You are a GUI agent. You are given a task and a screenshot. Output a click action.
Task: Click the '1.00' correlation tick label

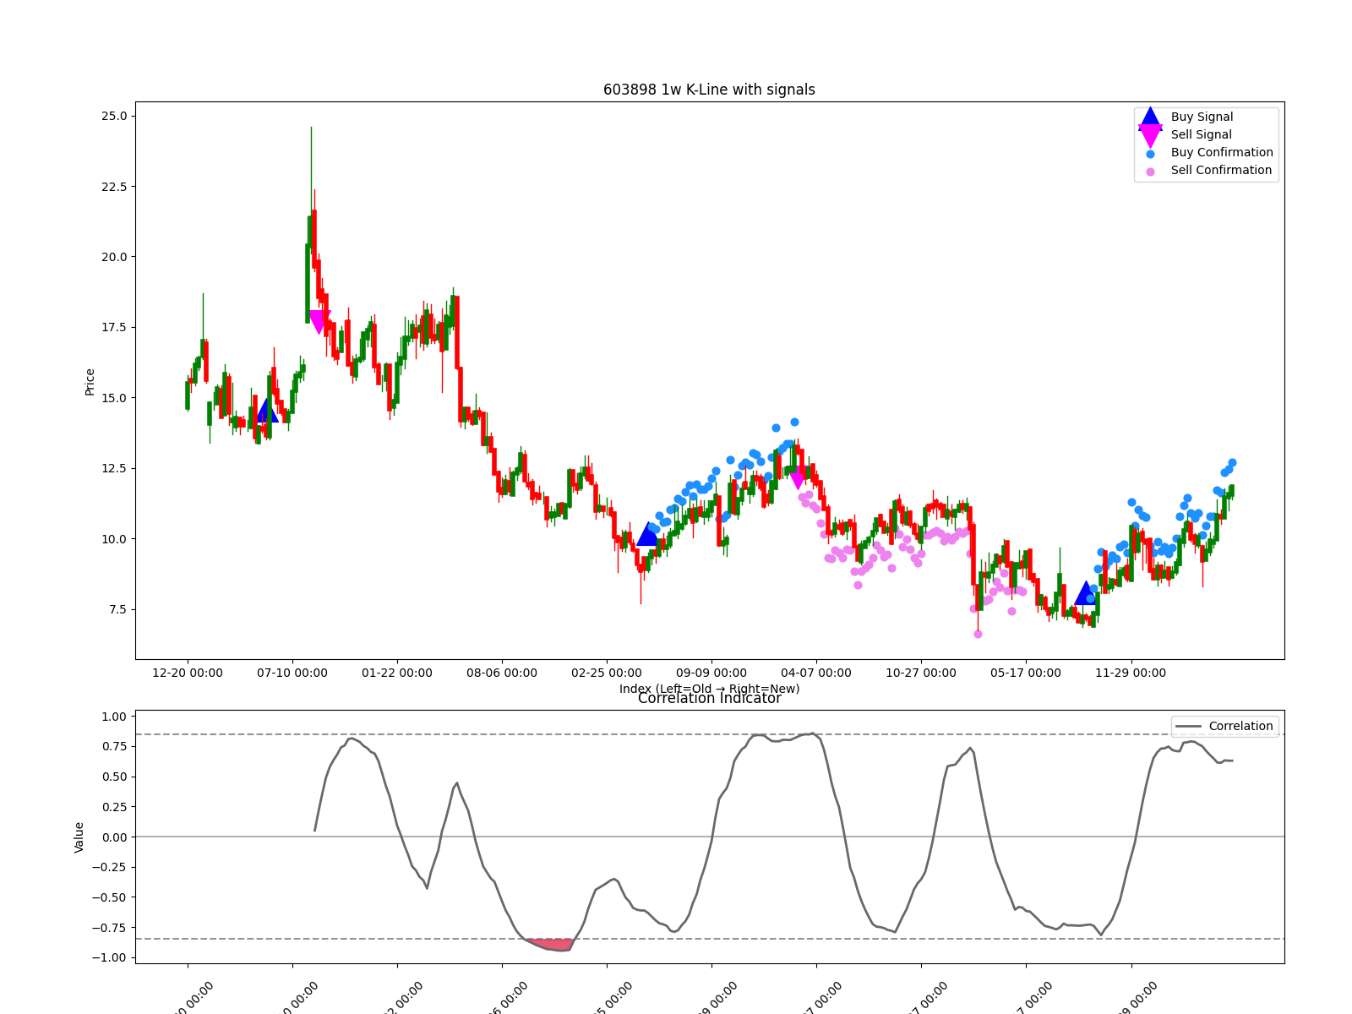pos(113,717)
